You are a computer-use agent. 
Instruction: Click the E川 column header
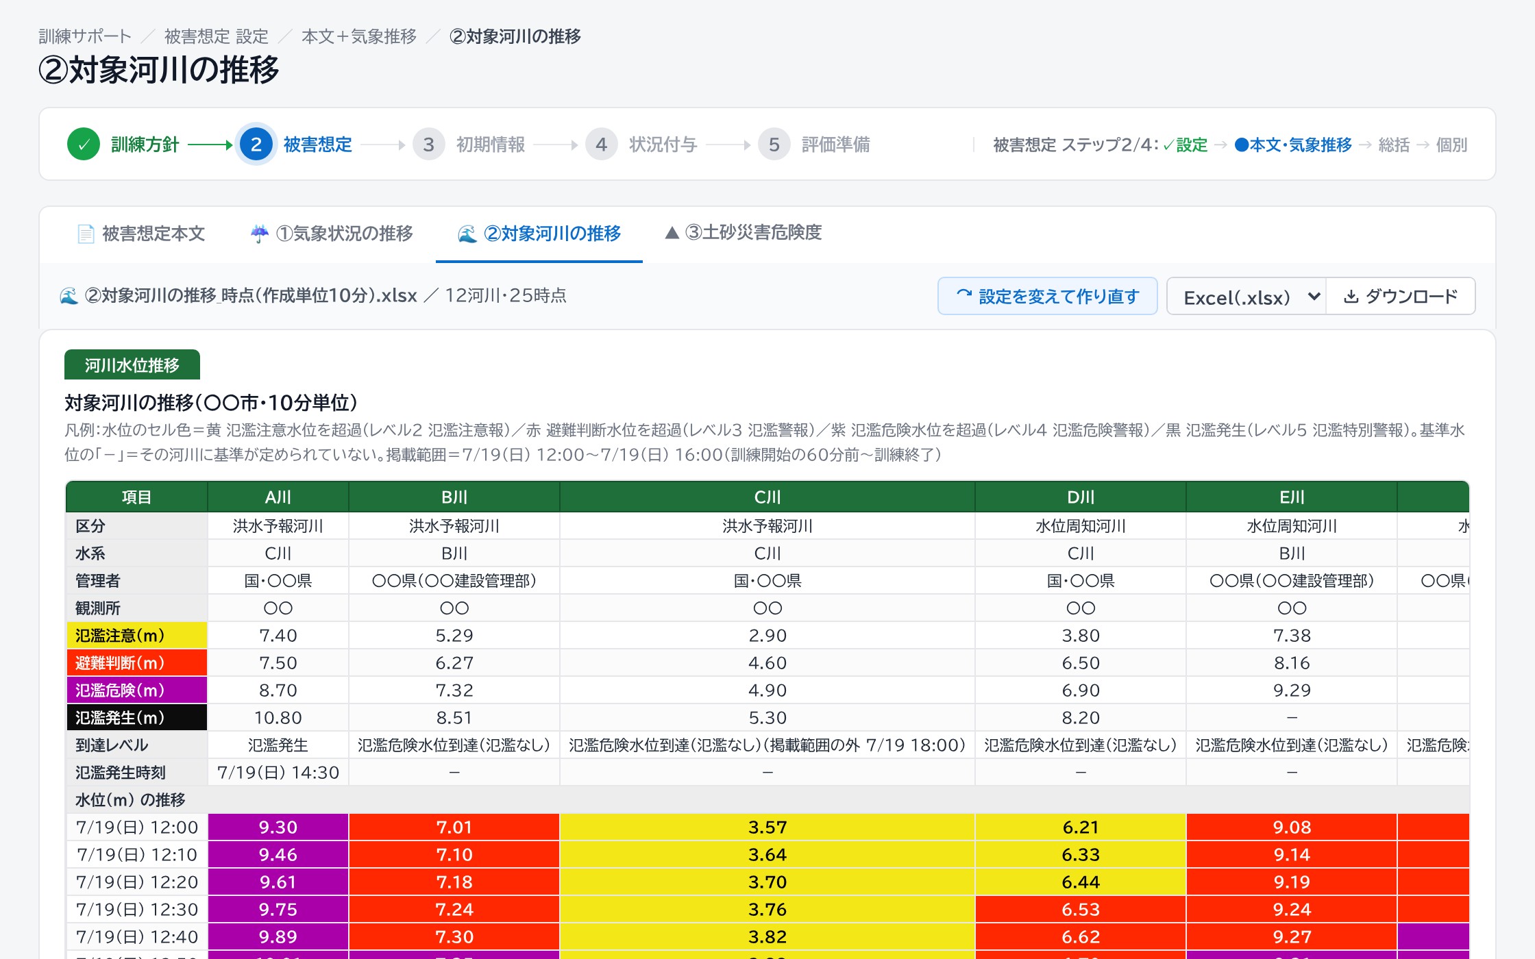tap(1292, 497)
